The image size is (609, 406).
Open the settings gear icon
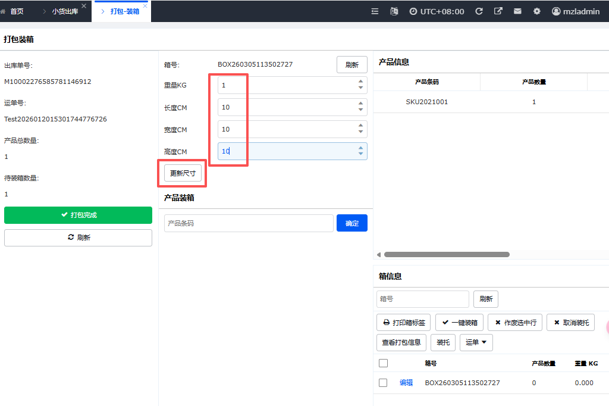(x=536, y=11)
